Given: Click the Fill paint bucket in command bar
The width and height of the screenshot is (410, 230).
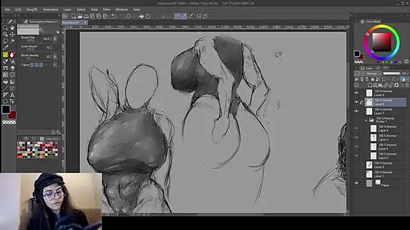Looking at the screenshot, I should pos(141,16).
